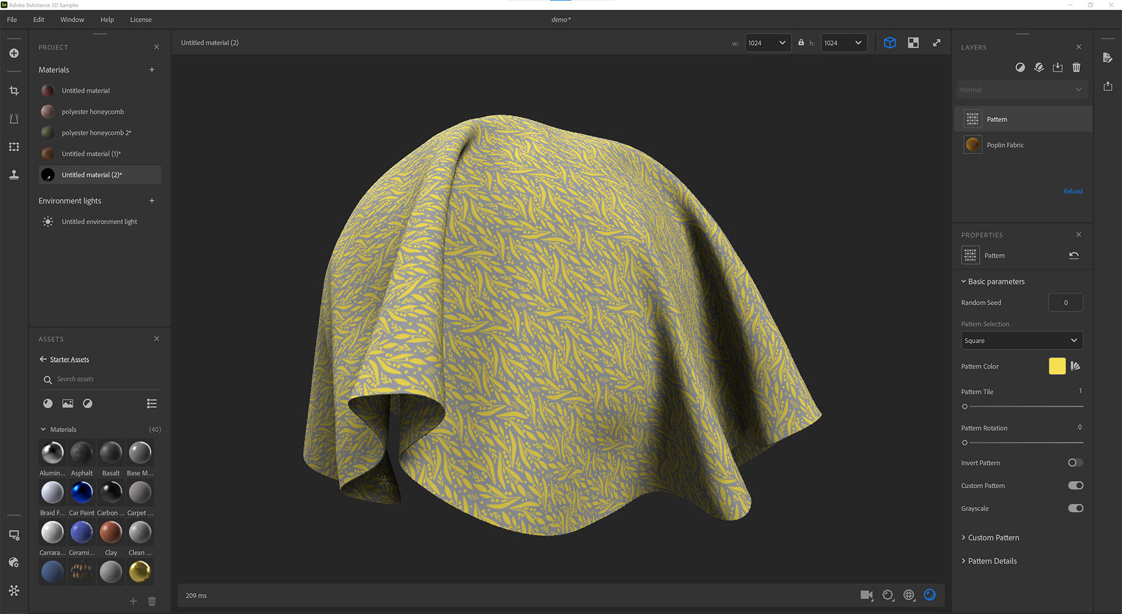The width and height of the screenshot is (1122, 614).
Task: Select the Perspective correction tool
Action: tap(14, 119)
